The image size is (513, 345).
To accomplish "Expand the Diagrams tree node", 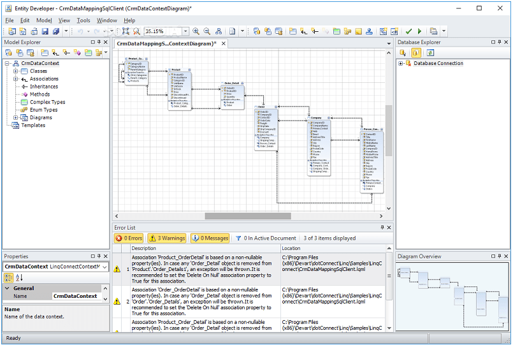I will pyautogui.click(x=15, y=117).
